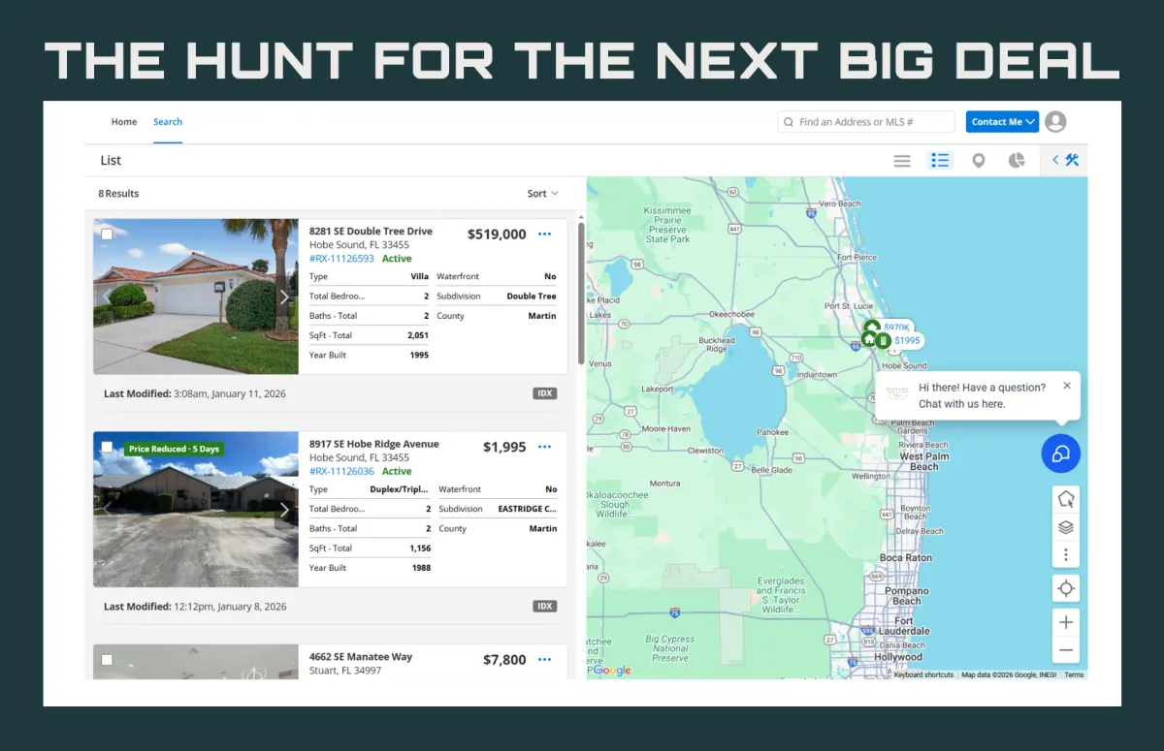Click the $7,800 listing price
Viewport: 1164px width, 751px height.
(504, 660)
